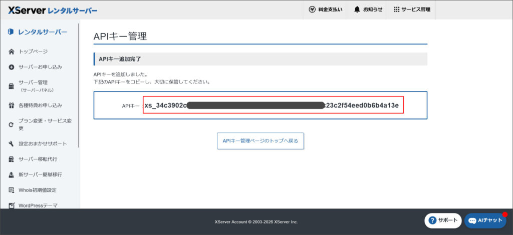Image resolution: width=513 pixels, height=235 pixels.
Task: Click the grid icon for サービス管理
Action: click(397, 9)
